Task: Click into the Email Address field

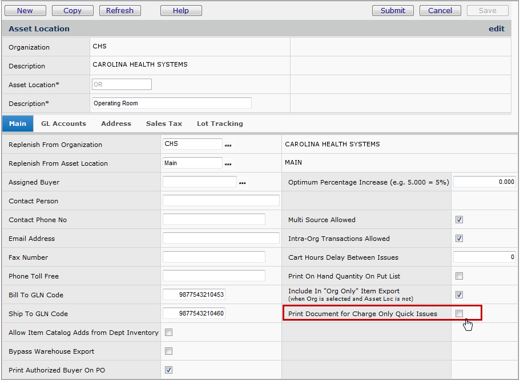Action: click(221, 239)
